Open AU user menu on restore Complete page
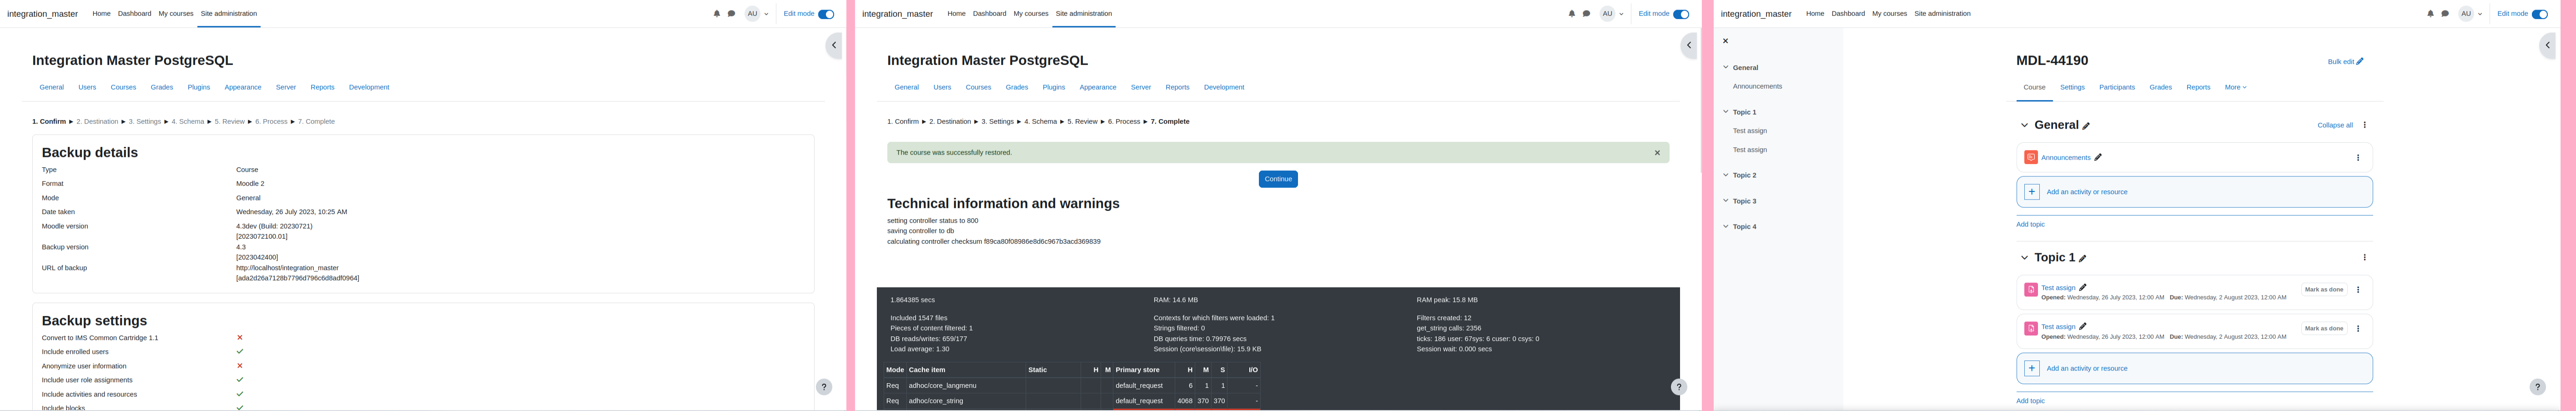 tap(1611, 14)
